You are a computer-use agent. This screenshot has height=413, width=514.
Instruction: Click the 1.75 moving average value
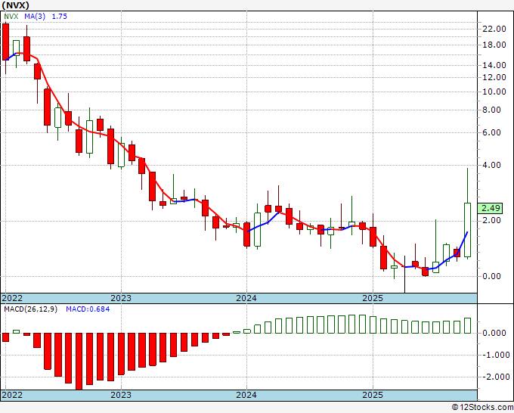pyautogui.click(x=59, y=17)
